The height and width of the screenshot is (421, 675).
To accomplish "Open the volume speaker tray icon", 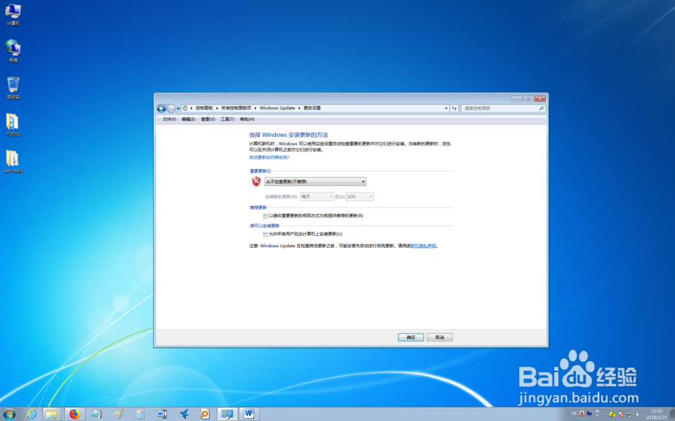I will (638, 414).
